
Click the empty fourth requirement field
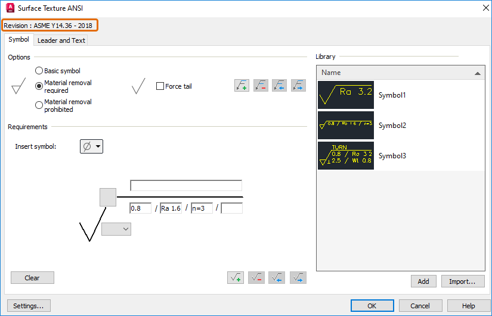coord(232,208)
